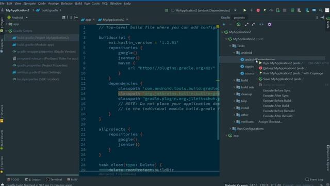Click the plus icon in the Gradle panel
This screenshot has width=330, height=186.
pos(224,24)
